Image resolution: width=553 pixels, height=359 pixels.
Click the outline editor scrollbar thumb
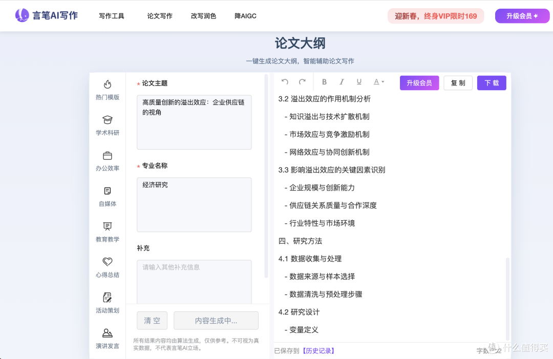[508, 299]
